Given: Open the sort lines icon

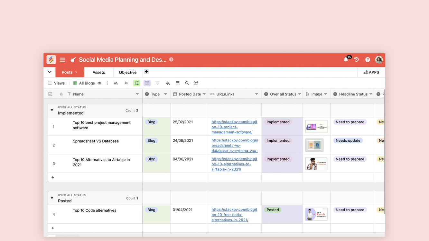Looking at the screenshot, I should tap(157, 83).
